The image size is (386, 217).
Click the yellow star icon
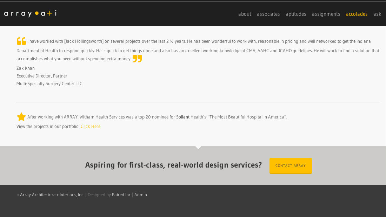[21, 117]
